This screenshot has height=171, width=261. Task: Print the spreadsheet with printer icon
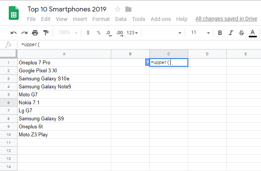click(35, 33)
